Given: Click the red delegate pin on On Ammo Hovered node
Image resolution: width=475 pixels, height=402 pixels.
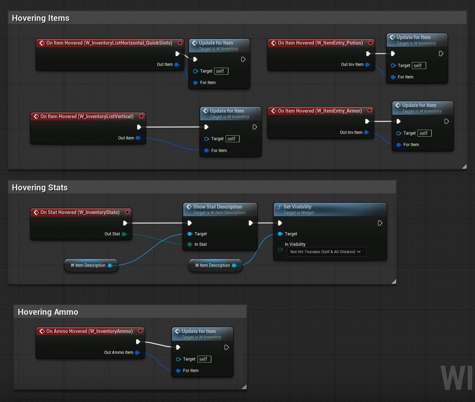Looking at the screenshot, I should pos(141,331).
